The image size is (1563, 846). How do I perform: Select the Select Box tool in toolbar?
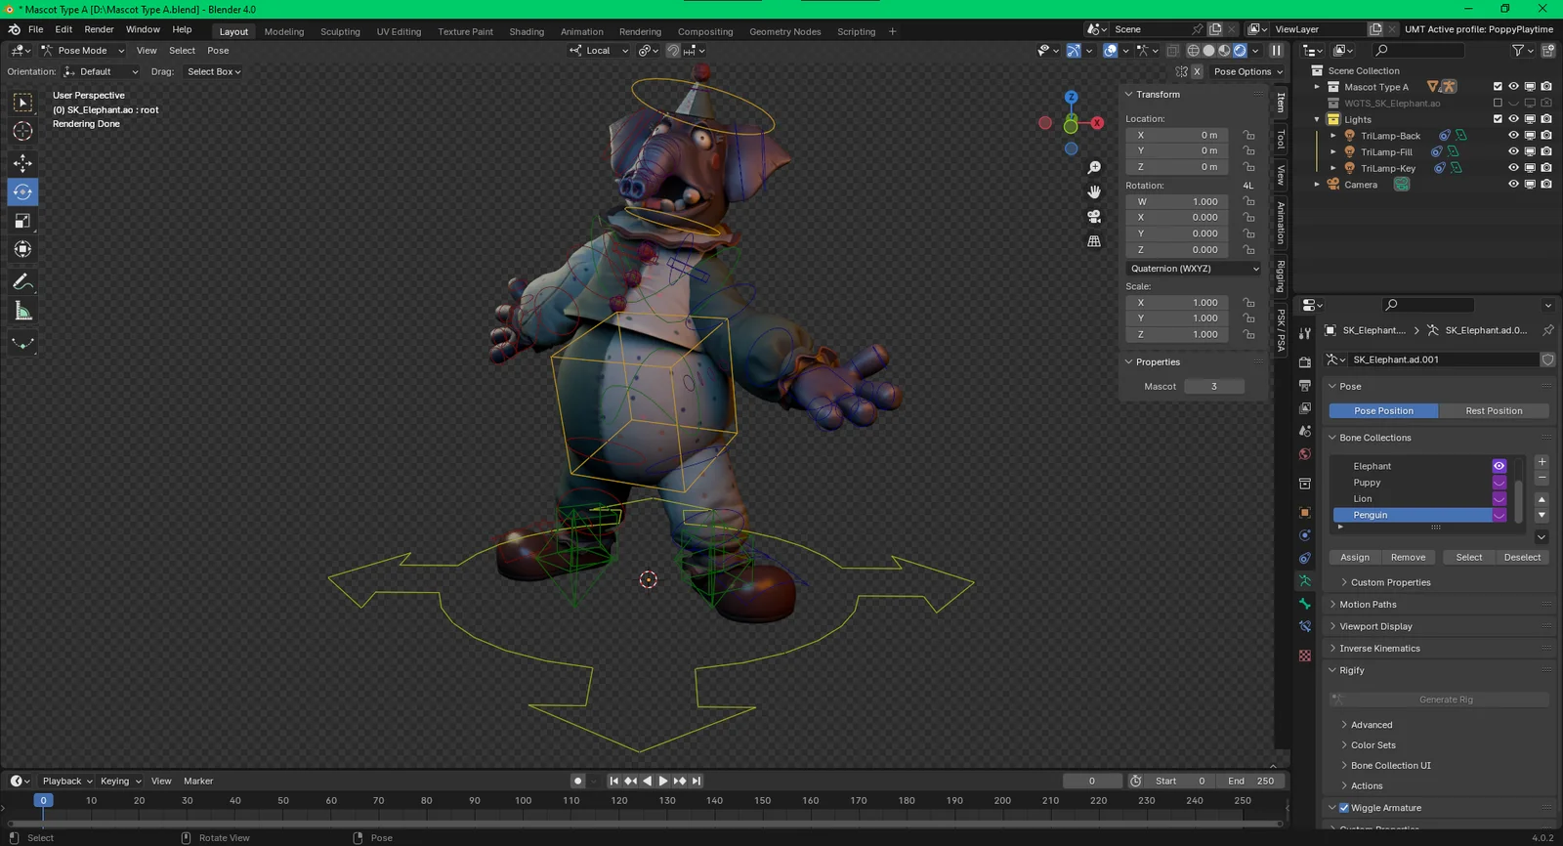(x=22, y=103)
